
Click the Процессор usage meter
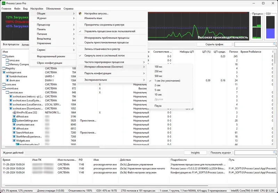[256, 27]
